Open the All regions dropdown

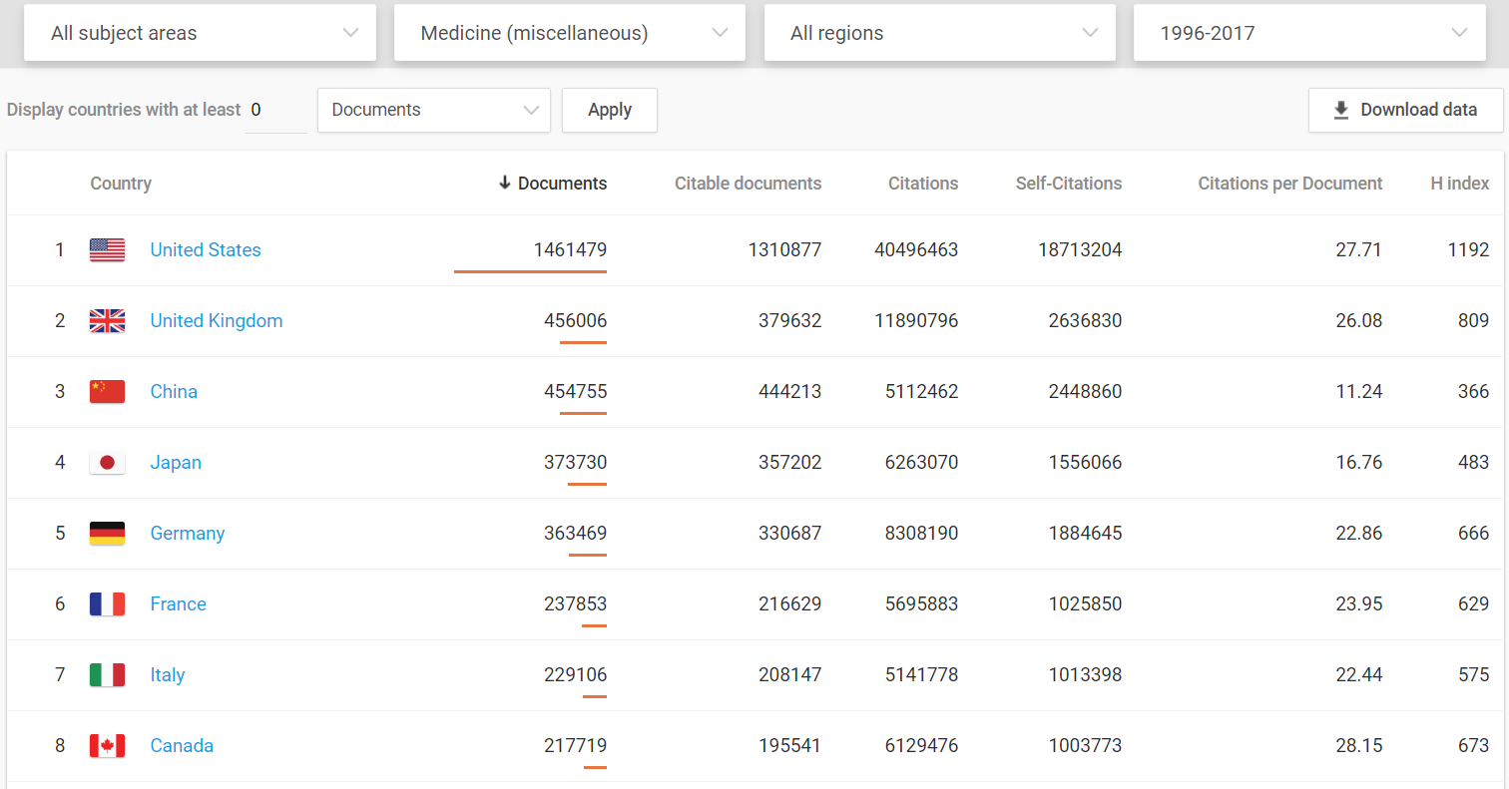click(939, 33)
